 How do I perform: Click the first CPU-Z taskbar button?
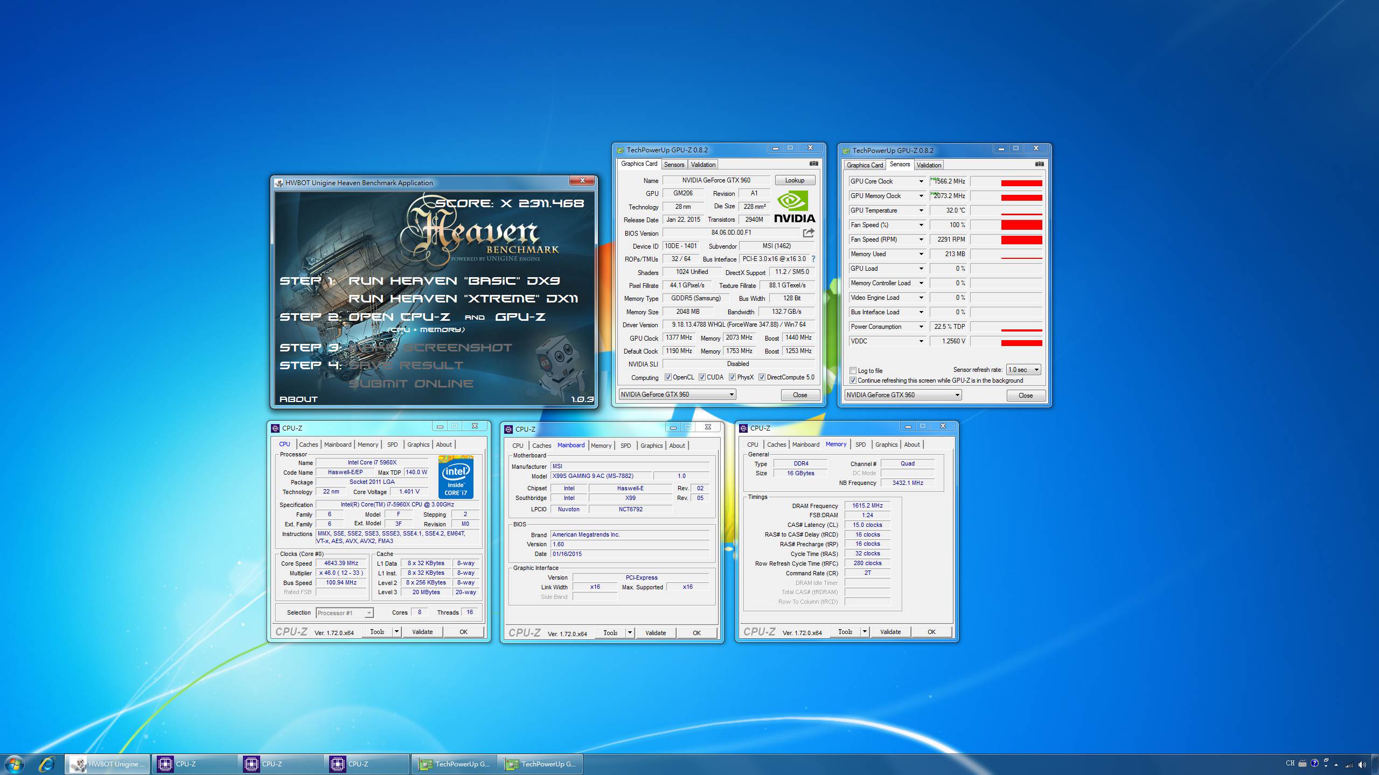(x=194, y=764)
